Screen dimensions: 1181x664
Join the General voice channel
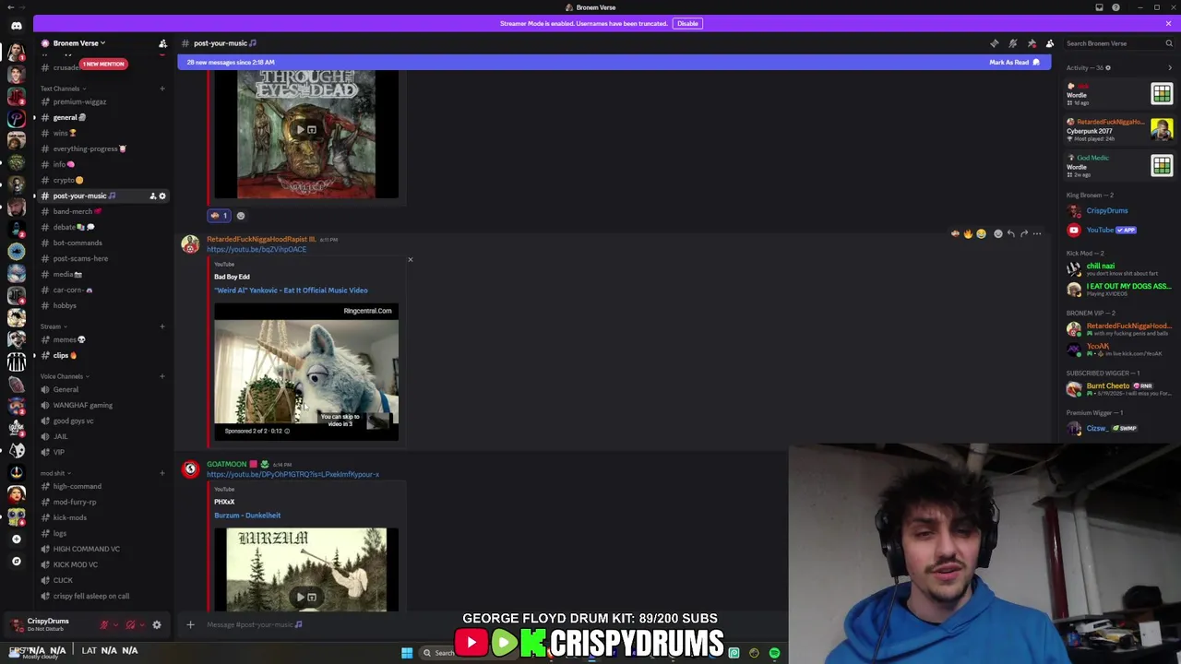pyautogui.click(x=101, y=389)
